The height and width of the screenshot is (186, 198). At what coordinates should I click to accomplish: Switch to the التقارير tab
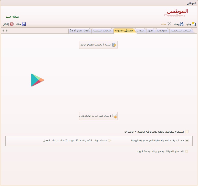[x=140, y=31]
